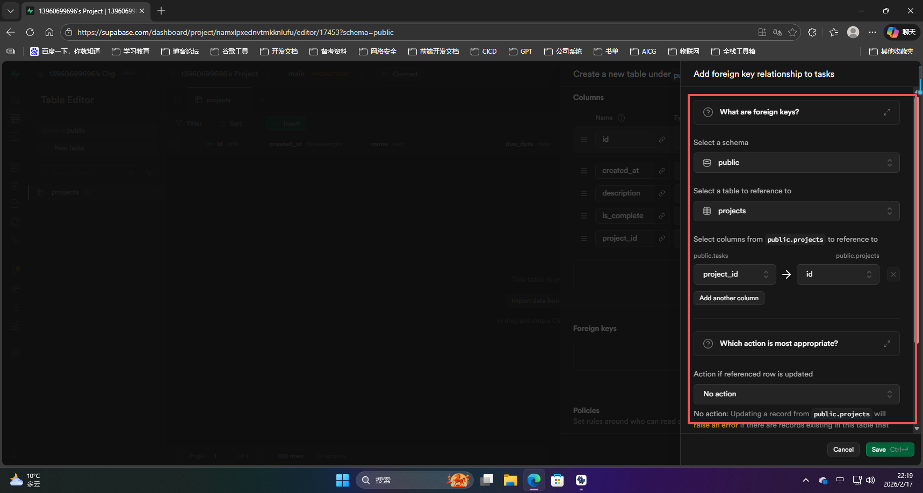Open the schema dropdown showing public
923x493 pixels.
point(796,163)
